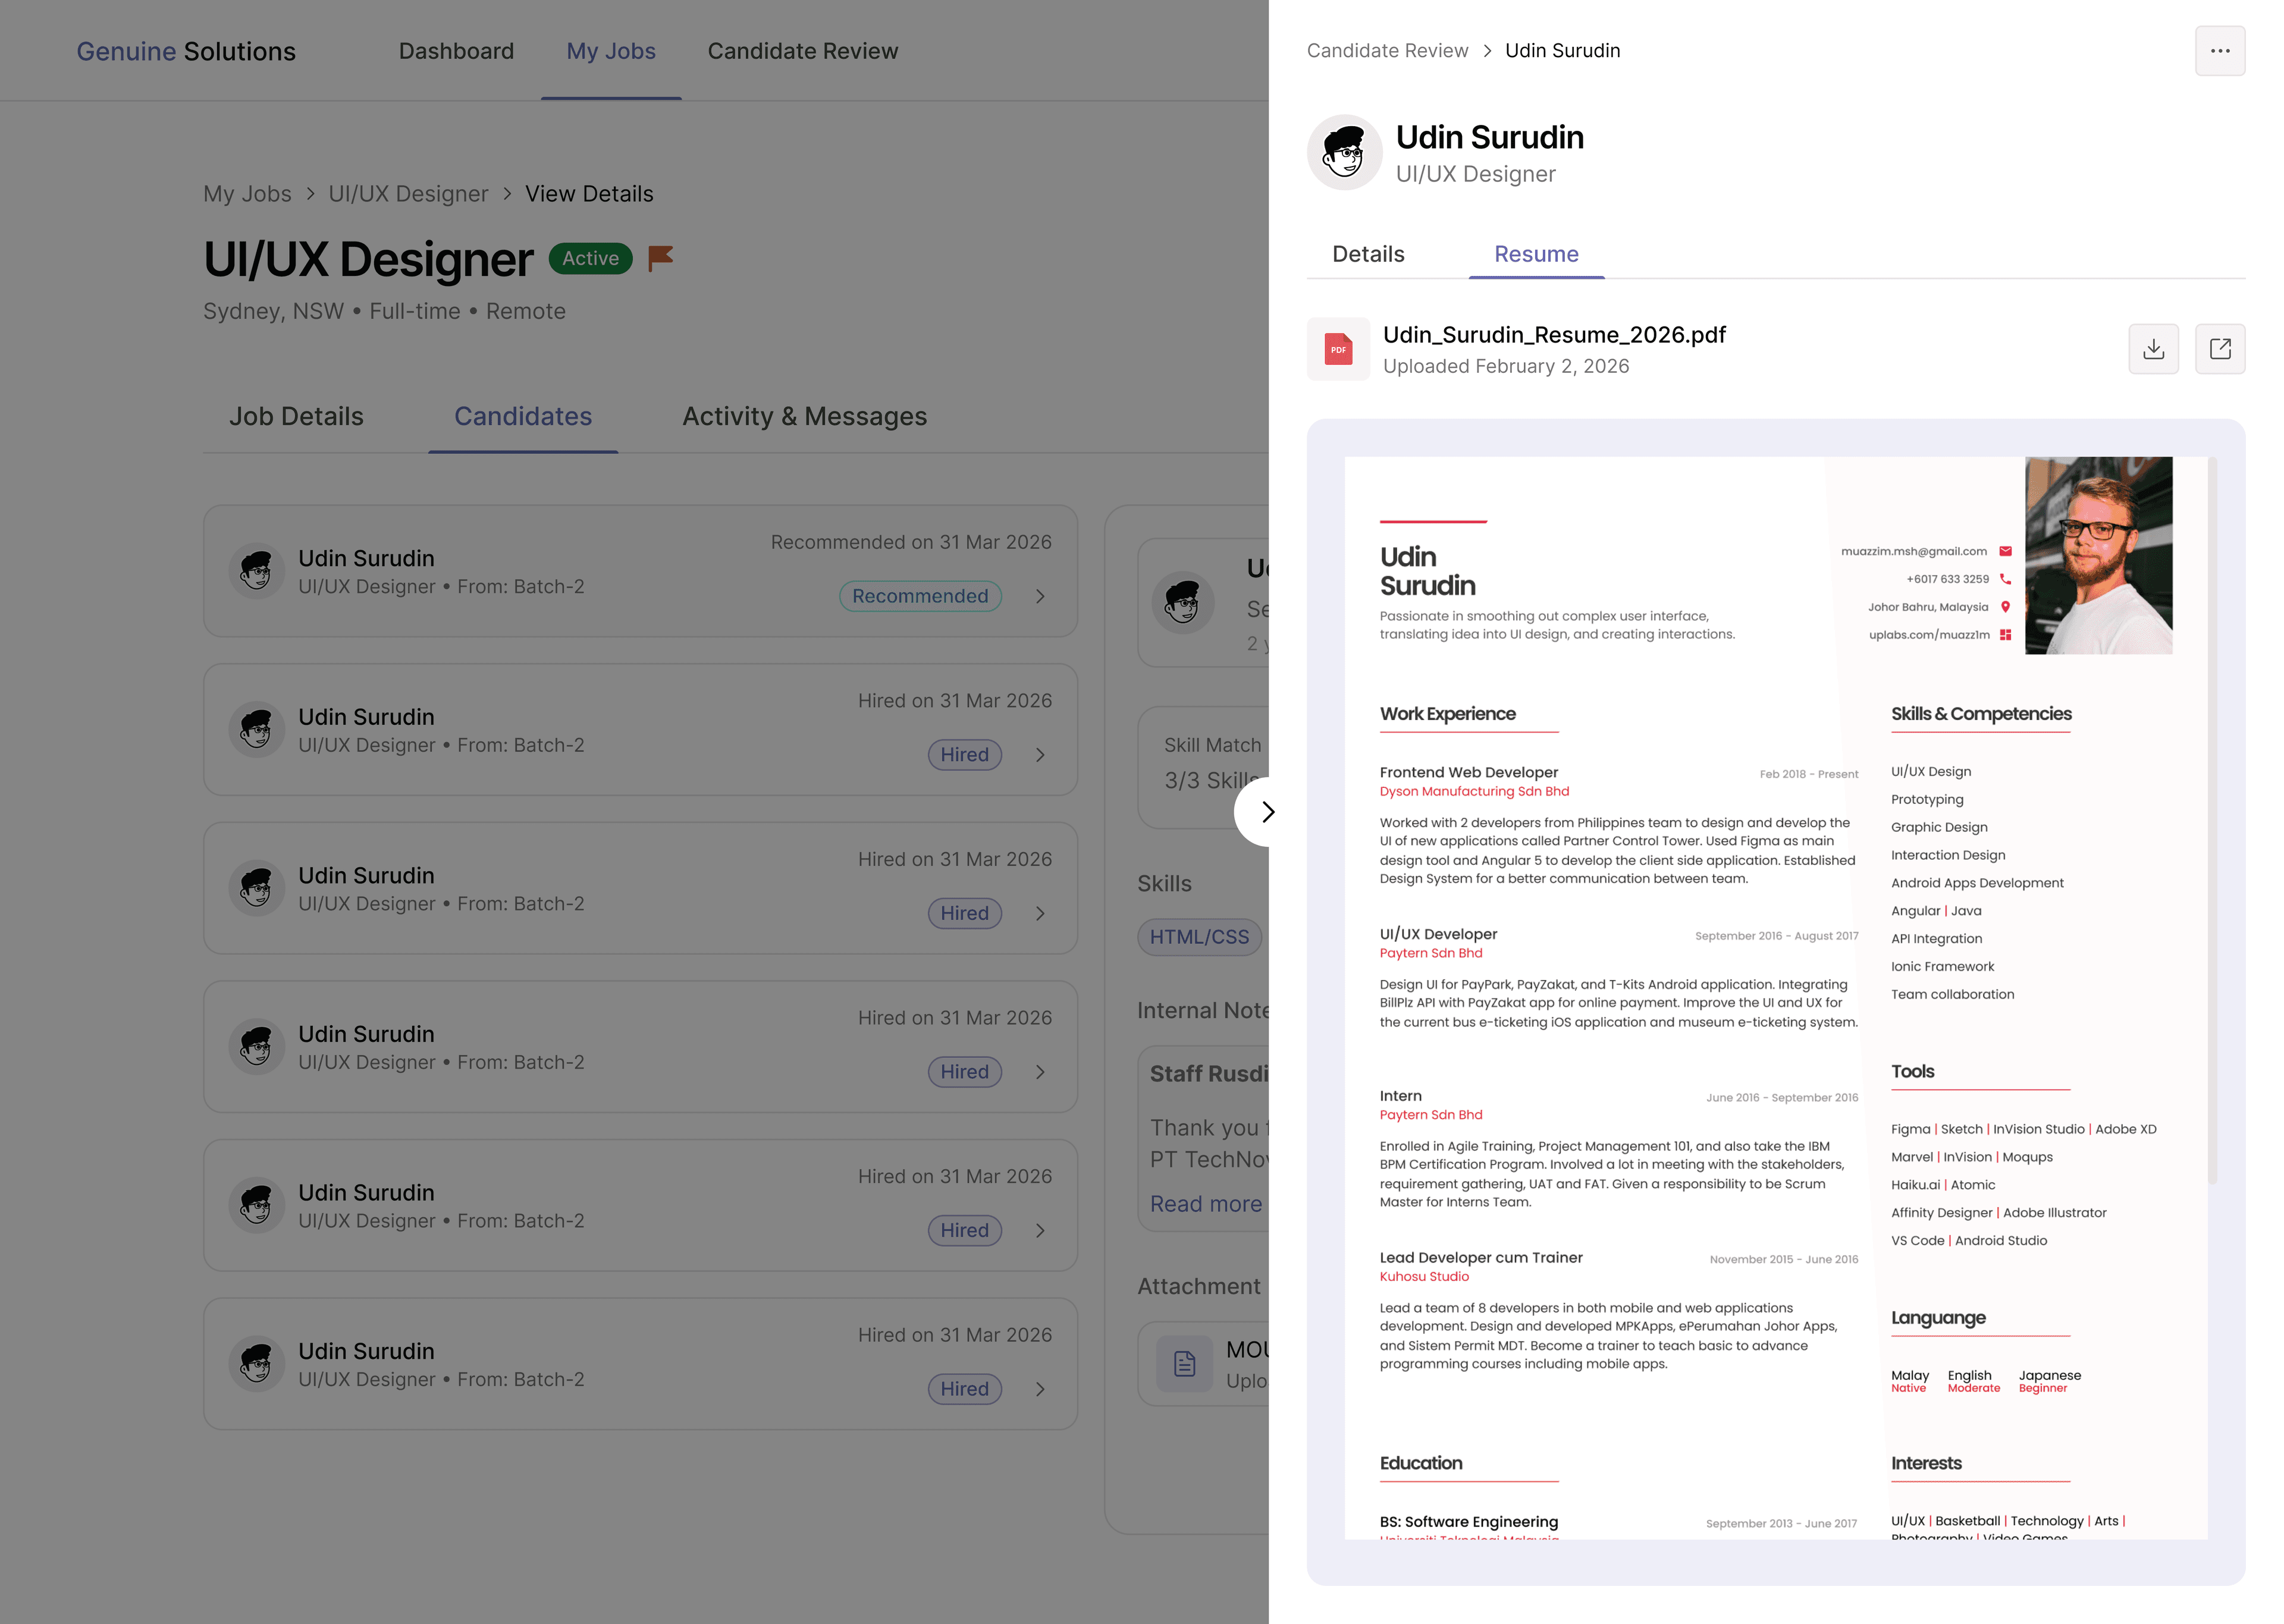This screenshot has height=1624, width=2284.
Task: Download the resume PDF file
Action: [x=2153, y=349]
